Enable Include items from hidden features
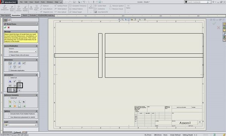The width and height of the screenshot is (226, 136). coord(9,114)
